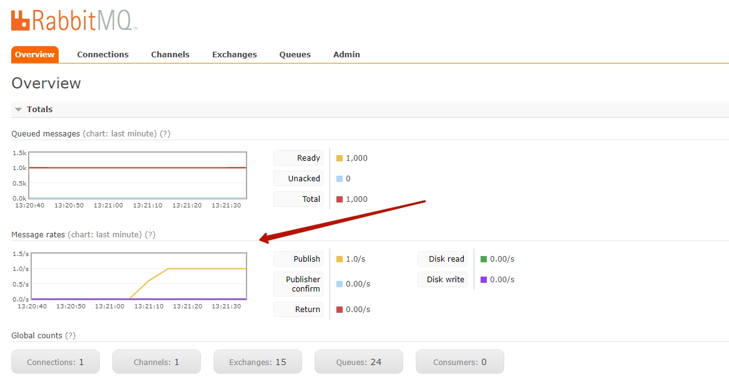Click the yellow Ready color swatch
Screen dimensions: 729x385
(x=340, y=158)
